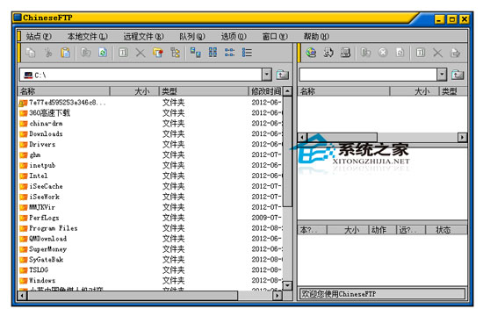
Task: Switch local view to small icons grid
Action: pyautogui.click(x=213, y=53)
